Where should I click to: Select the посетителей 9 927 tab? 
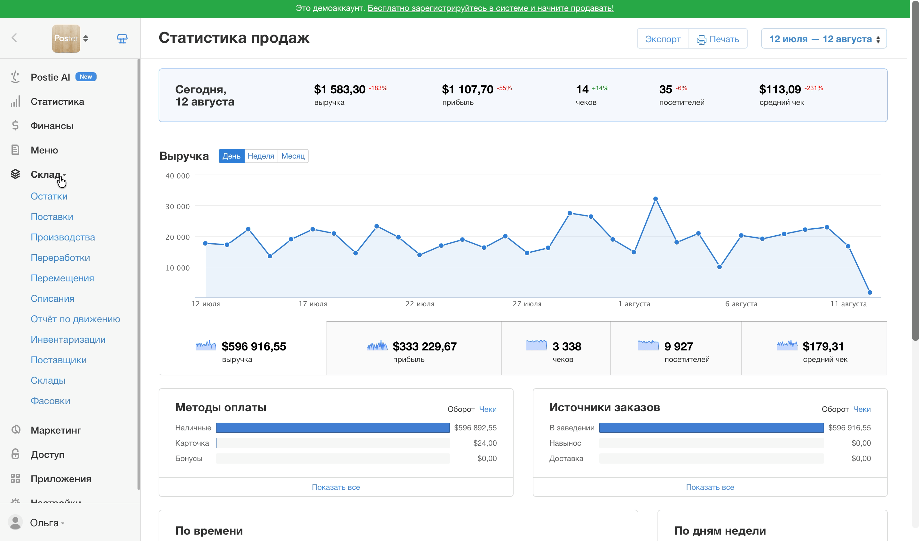676,349
